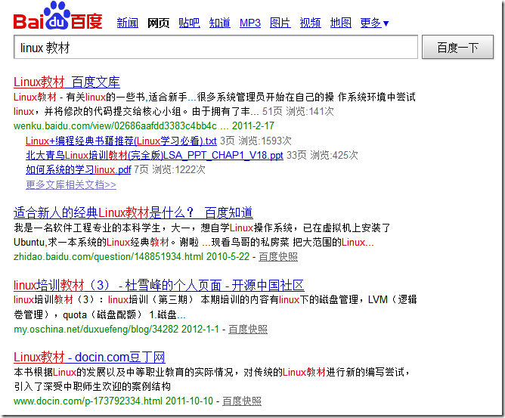Open result Linux教材_百度文库
The image size is (505, 418).
coord(67,82)
